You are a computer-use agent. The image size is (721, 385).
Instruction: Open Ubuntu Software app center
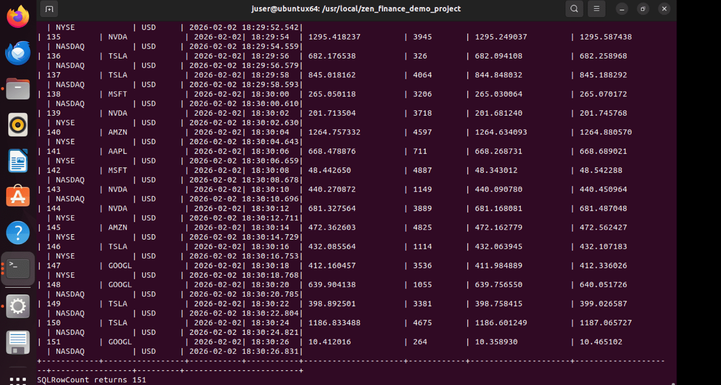point(18,197)
